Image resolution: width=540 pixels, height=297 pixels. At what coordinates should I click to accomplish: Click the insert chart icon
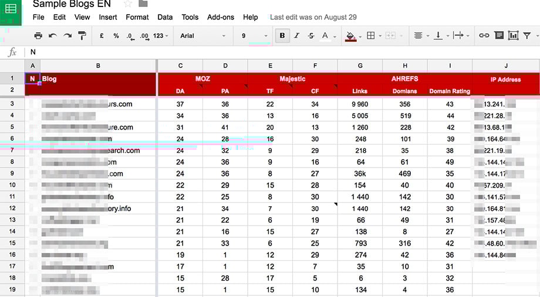click(514, 36)
